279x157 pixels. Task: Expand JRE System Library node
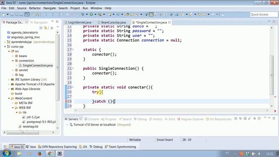pos(9,79)
